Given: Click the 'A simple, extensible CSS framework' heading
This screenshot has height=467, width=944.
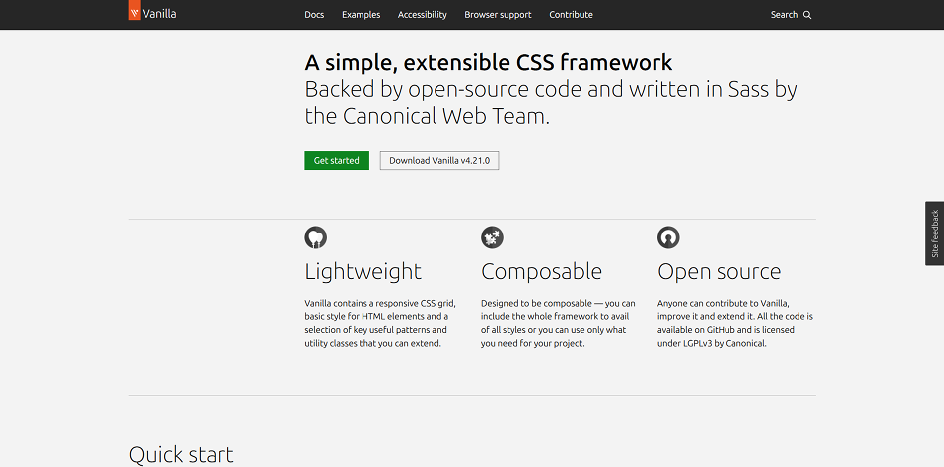Looking at the screenshot, I should pyautogui.click(x=488, y=62).
